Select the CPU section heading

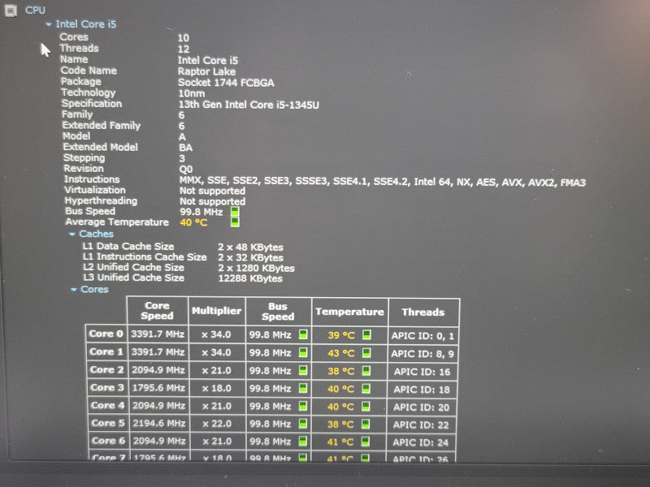35,10
